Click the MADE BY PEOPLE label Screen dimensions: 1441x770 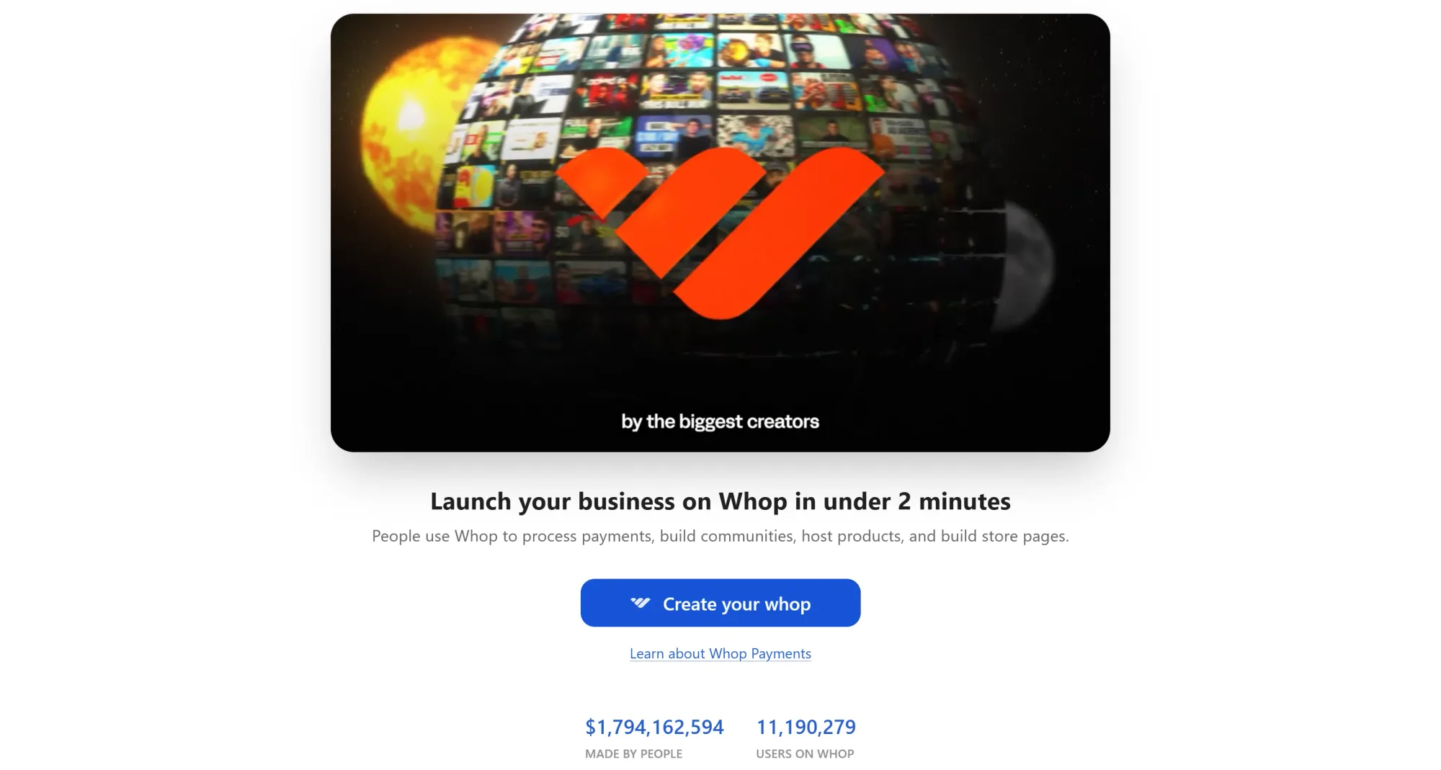(633, 753)
